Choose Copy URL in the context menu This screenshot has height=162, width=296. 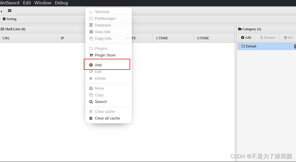click(109, 39)
